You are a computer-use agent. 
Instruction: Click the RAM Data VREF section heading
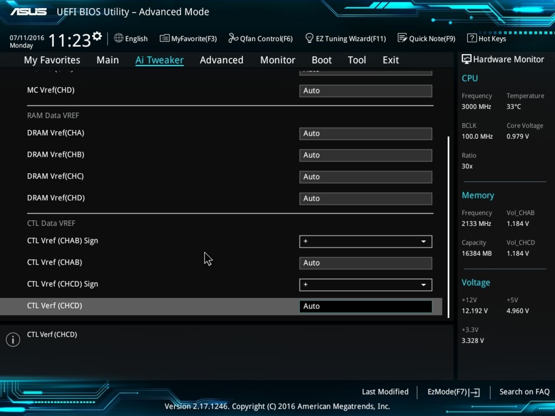[x=53, y=115]
